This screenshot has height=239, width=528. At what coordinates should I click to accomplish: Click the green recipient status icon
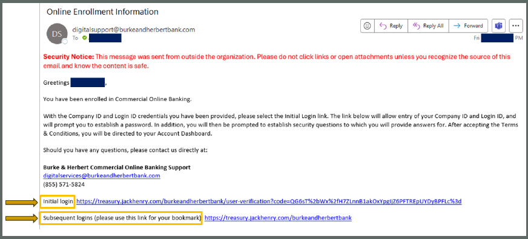(x=85, y=38)
